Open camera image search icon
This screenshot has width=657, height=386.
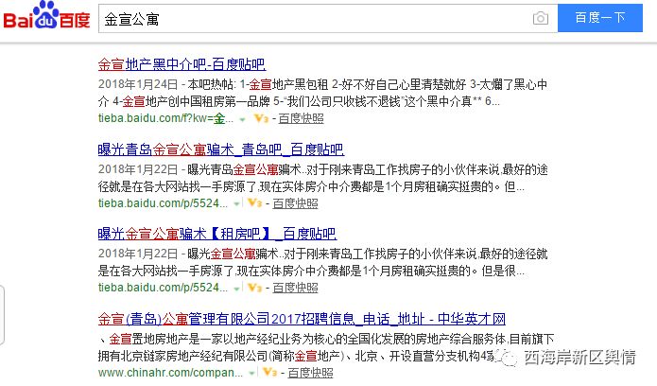[541, 18]
